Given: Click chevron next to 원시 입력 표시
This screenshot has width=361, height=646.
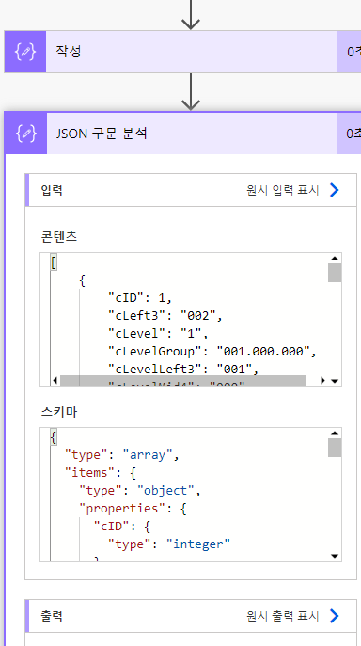Looking at the screenshot, I should tap(335, 190).
